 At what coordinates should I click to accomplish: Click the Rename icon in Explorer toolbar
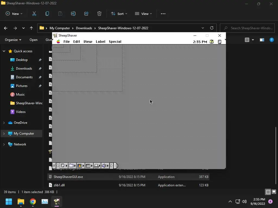pos(73,14)
